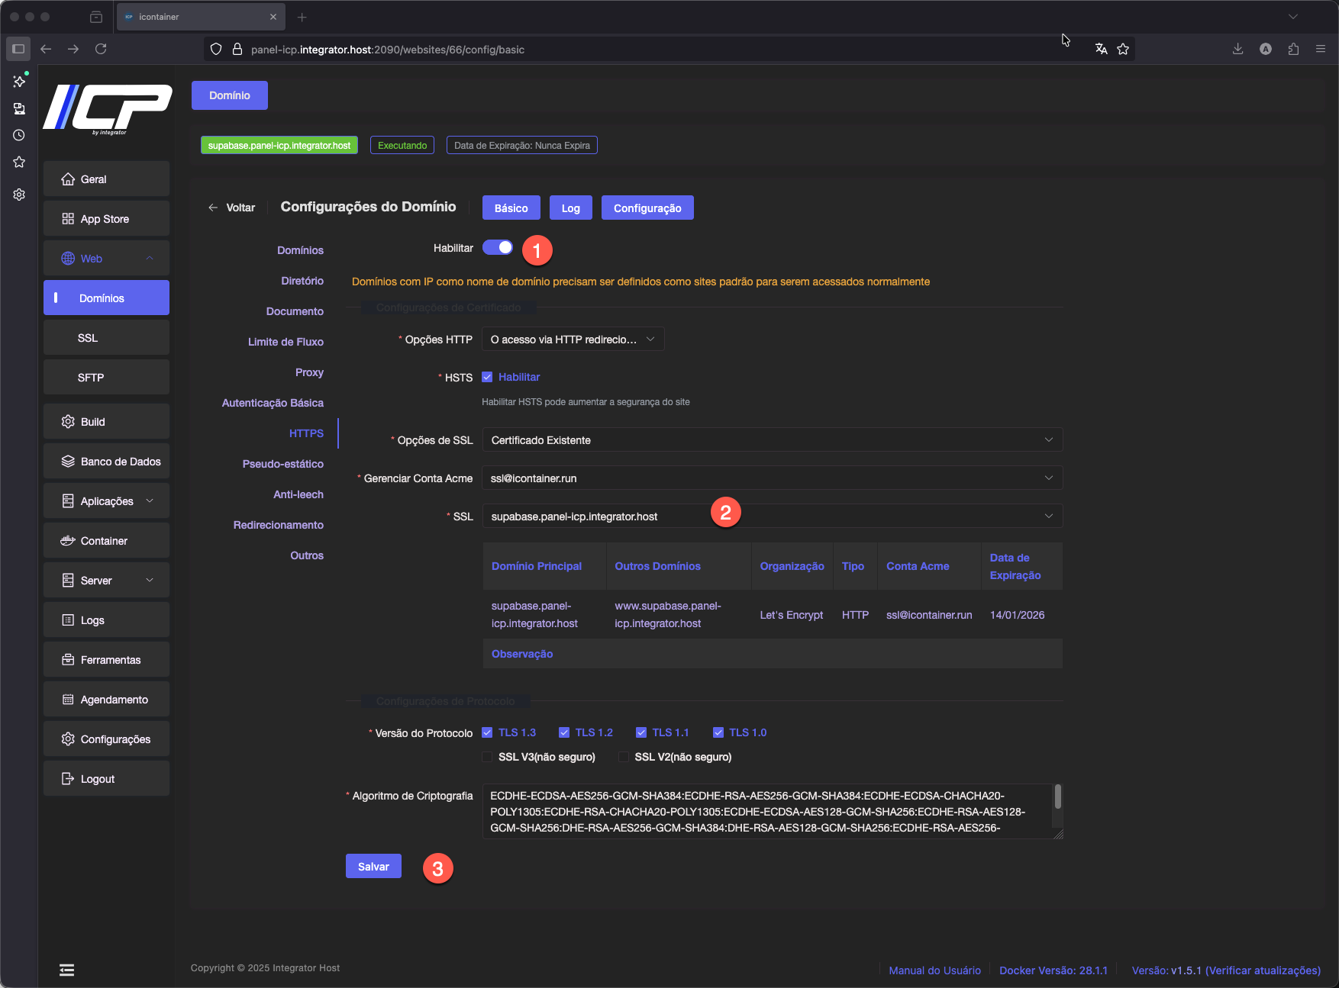Click the Salvar button
Viewport: 1339px width, 988px height.
pyautogui.click(x=373, y=867)
